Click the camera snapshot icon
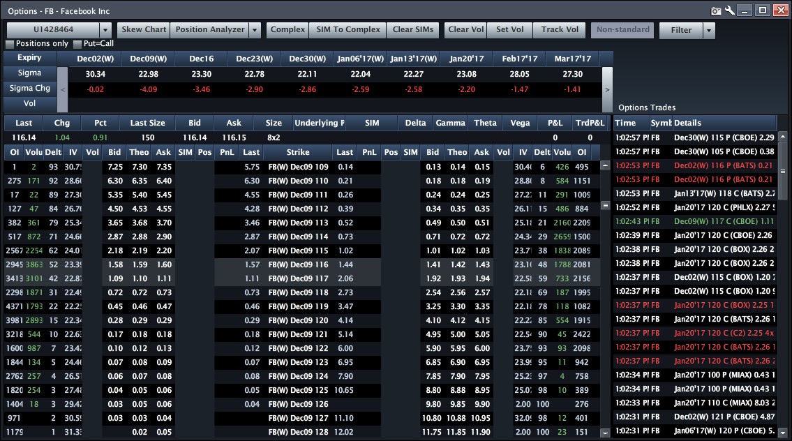This screenshot has width=792, height=441. coord(715,10)
